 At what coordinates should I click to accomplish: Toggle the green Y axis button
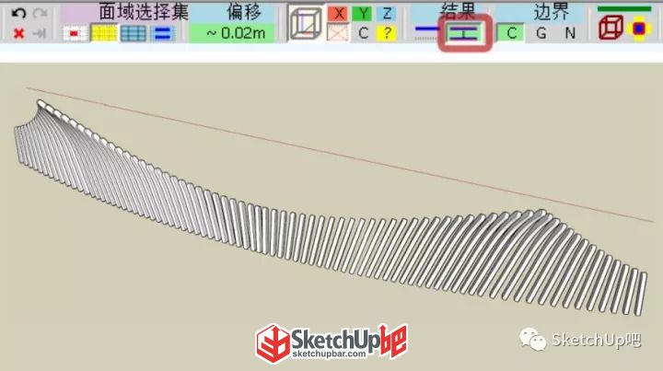point(363,14)
